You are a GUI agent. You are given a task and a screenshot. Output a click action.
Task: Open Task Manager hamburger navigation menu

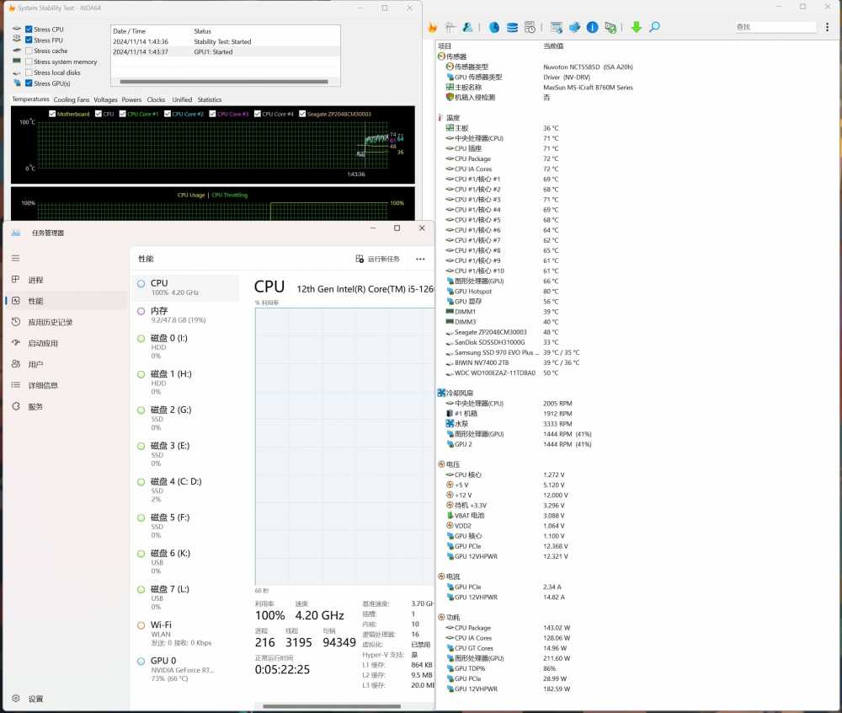(x=15, y=258)
